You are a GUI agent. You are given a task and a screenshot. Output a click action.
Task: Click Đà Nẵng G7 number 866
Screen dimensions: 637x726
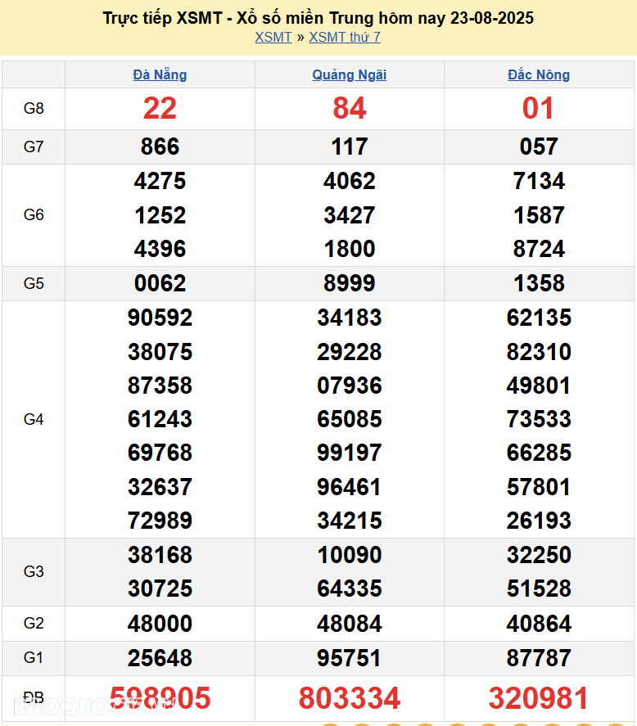click(160, 147)
